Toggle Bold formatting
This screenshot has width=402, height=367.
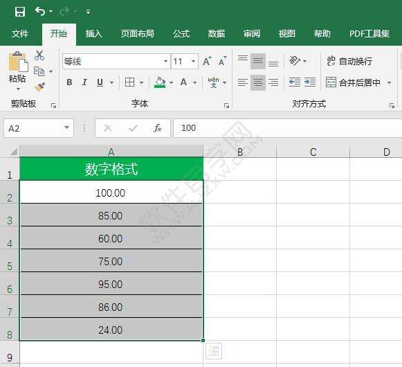pyautogui.click(x=69, y=82)
